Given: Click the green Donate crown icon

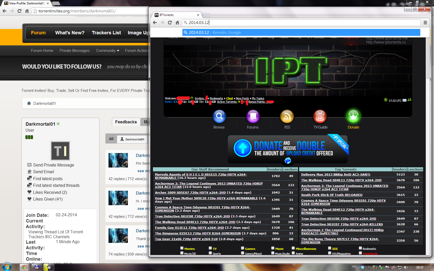Looking at the screenshot, I should tap(353, 116).
